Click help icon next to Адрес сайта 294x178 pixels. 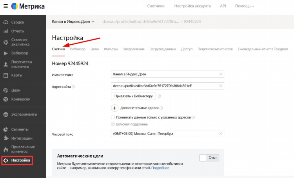(x=73, y=87)
